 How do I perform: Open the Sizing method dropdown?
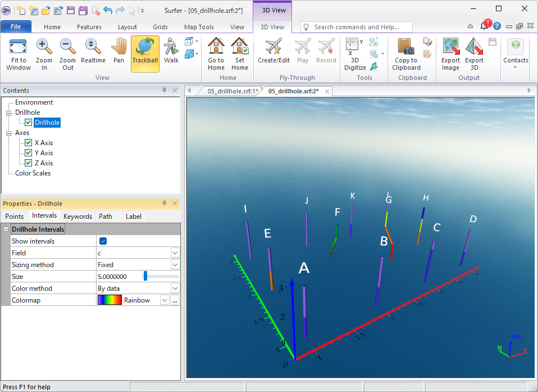175,265
